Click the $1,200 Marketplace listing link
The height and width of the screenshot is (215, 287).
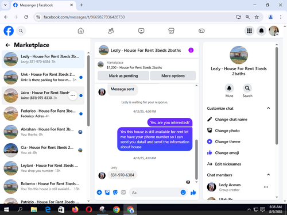point(134,67)
